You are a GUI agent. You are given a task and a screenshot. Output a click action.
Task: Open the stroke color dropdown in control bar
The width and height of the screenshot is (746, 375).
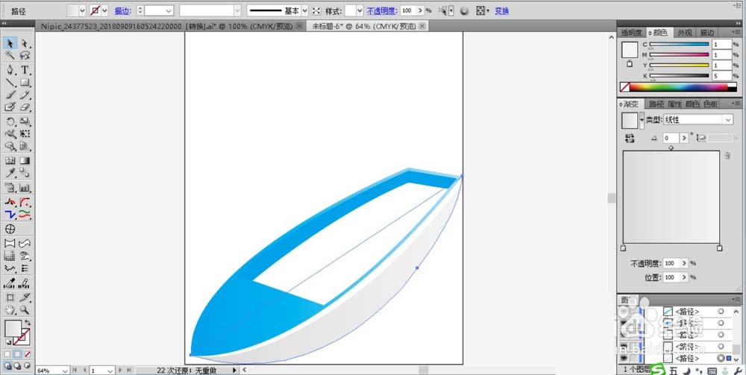point(104,10)
